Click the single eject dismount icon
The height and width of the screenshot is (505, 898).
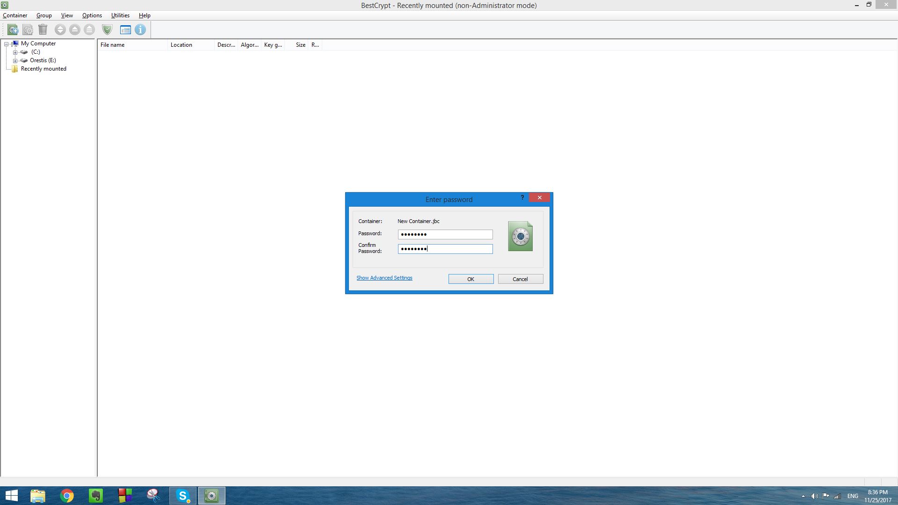tap(75, 29)
